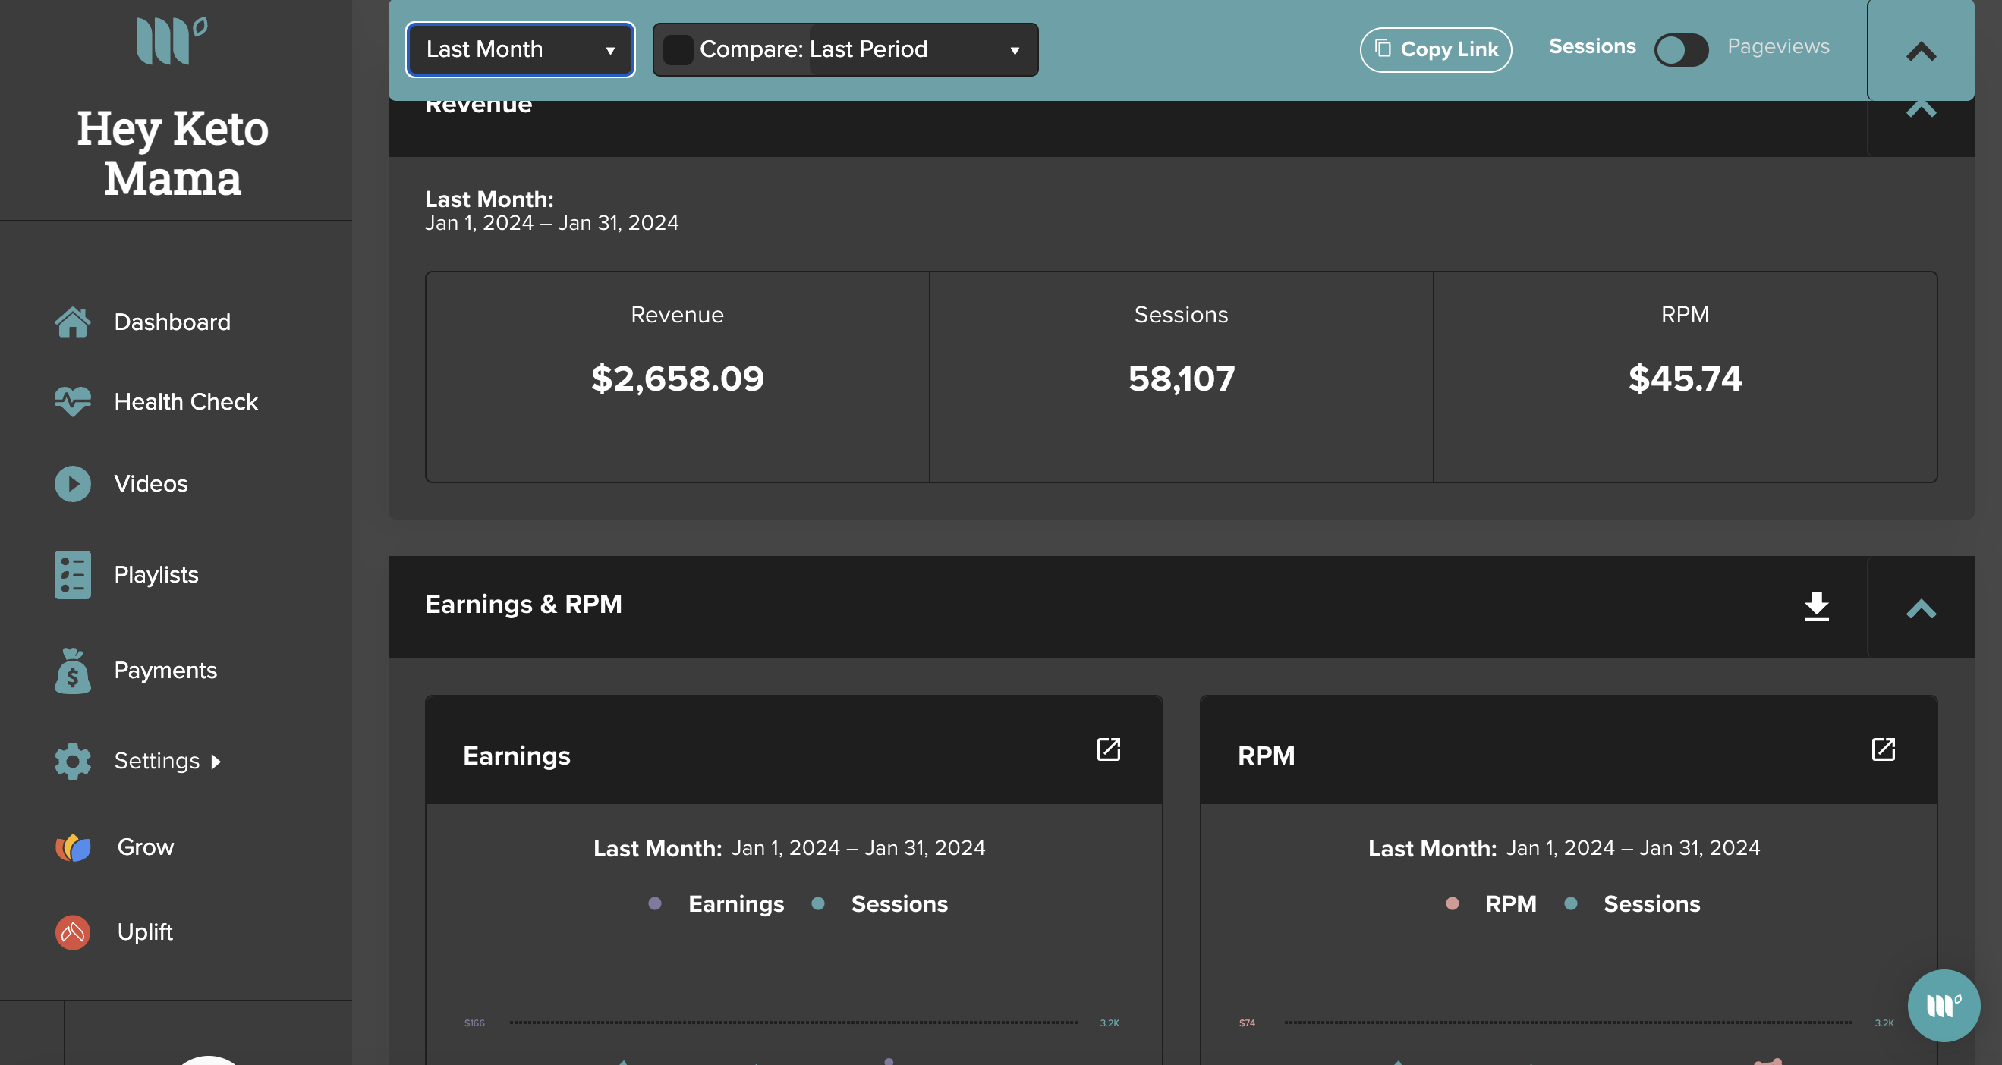Click the Grow flower icon
This screenshot has height=1065, width=2002.
[x=72, y=847]
